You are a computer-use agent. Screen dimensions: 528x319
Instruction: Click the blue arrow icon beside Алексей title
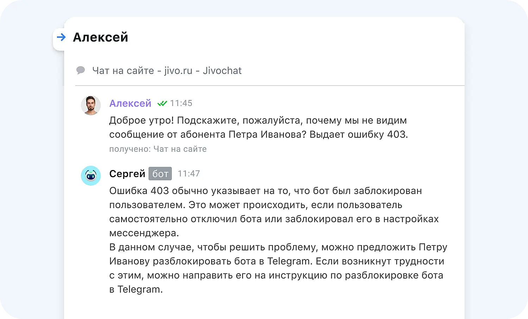coord(61,37)
